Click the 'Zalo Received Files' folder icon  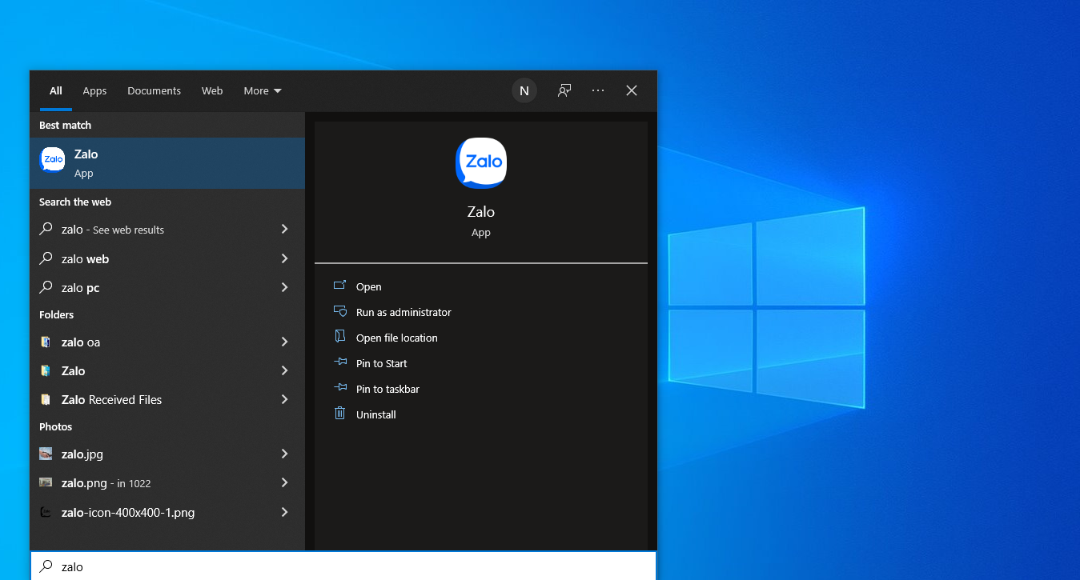coord(46,399)
